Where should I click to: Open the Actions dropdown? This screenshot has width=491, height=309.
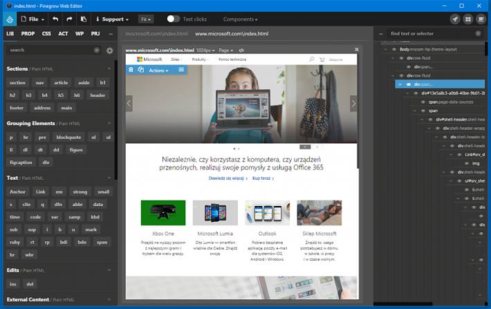point(158,71)
